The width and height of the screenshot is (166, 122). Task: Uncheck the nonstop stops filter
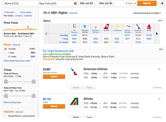pos(6,49)
